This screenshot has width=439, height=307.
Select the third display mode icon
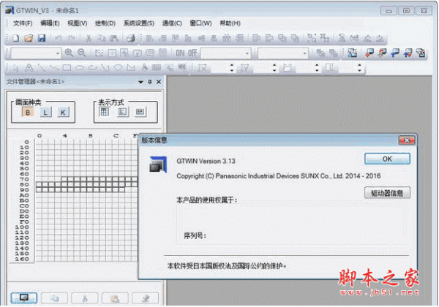[140, 112]
